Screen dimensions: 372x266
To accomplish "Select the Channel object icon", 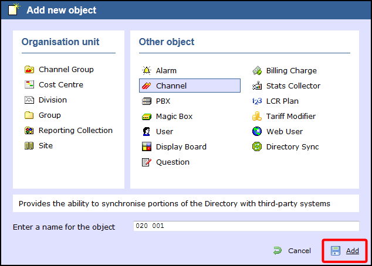I will [147, 86].
